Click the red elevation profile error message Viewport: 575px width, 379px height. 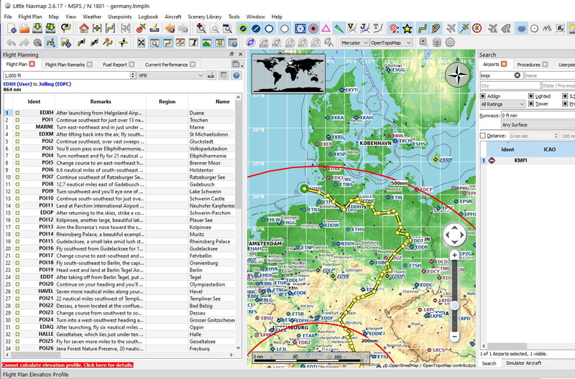tap(68, 365)
